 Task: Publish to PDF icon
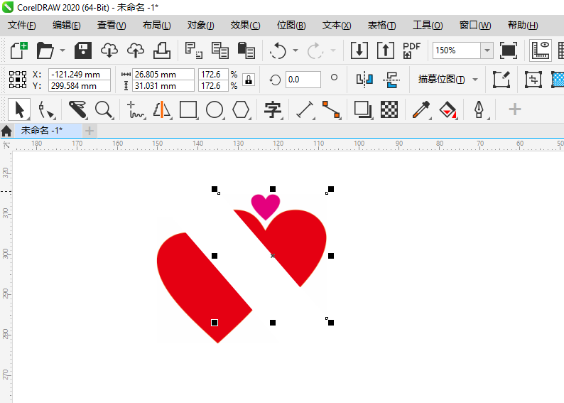click(411, 50)
